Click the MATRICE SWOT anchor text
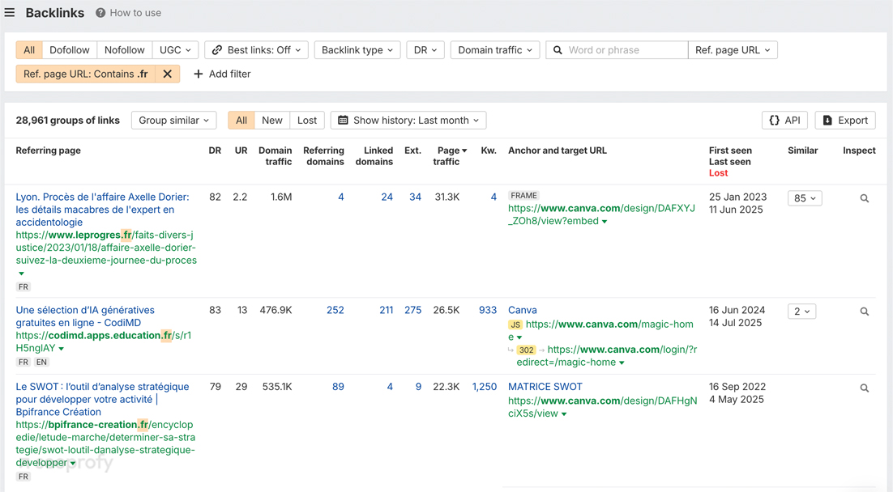Image resolution: width=893 pixels, height=492 pixels. coord(545,387)
